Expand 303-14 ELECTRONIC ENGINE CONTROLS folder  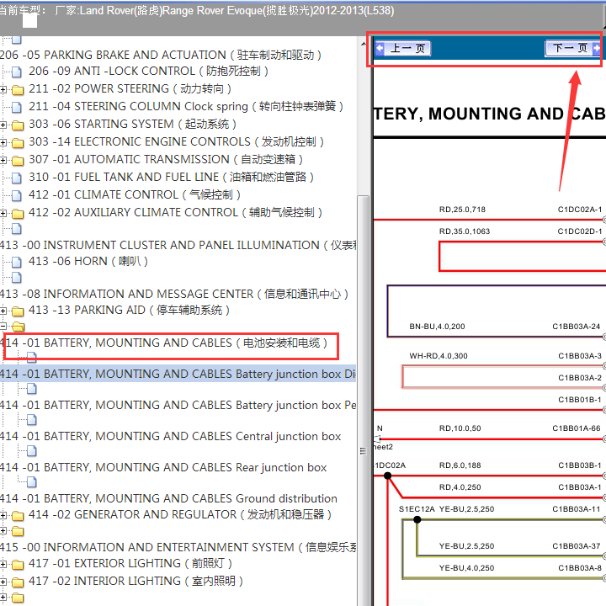[3, 142]
